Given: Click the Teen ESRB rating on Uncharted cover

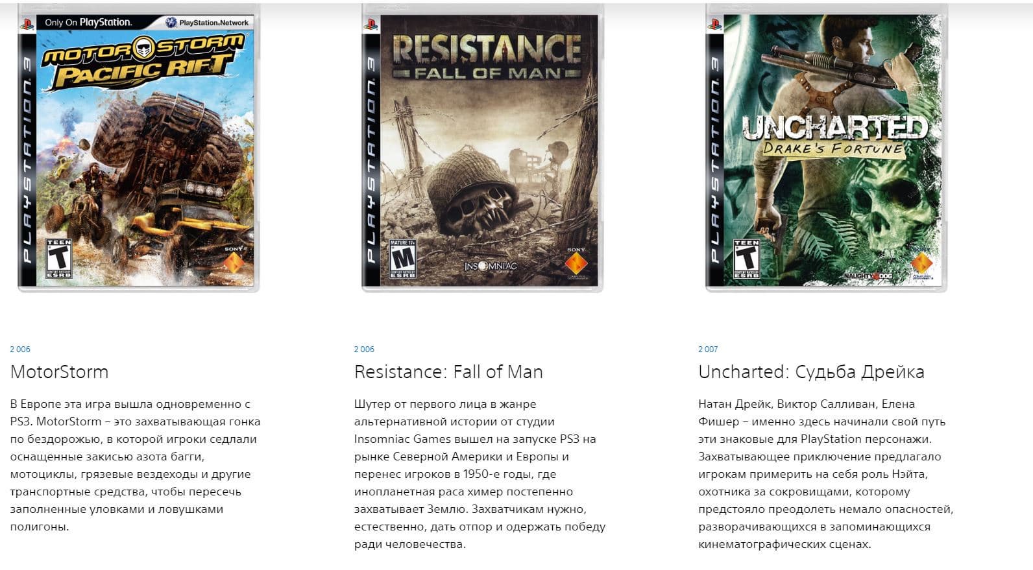Looking at the screenshot, I should [746, 259].
